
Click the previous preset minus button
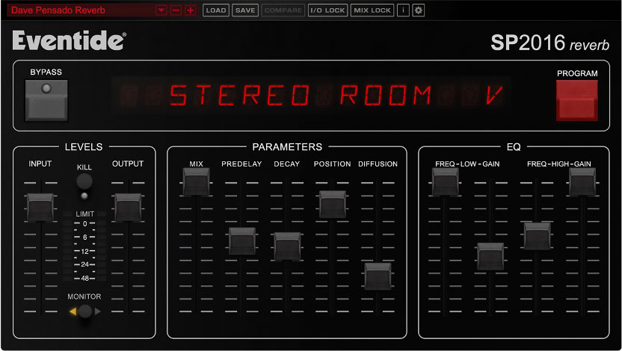pos(176,10)
